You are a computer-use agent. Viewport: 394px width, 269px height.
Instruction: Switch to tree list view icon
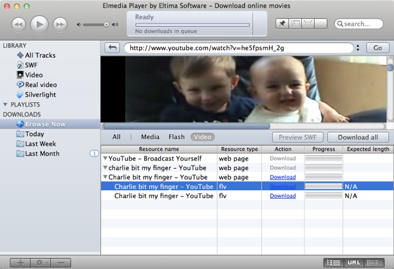pyautogui.click(x=334, y=263)
